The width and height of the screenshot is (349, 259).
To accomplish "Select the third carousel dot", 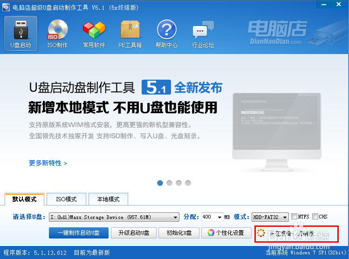I will (x=178, y=183).
